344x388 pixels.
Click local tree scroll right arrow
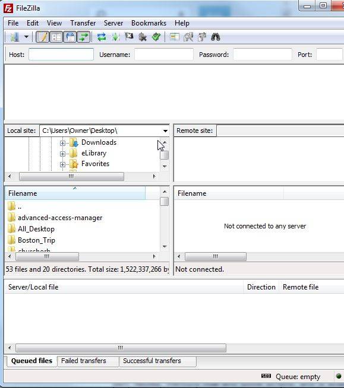click(154, 176)
